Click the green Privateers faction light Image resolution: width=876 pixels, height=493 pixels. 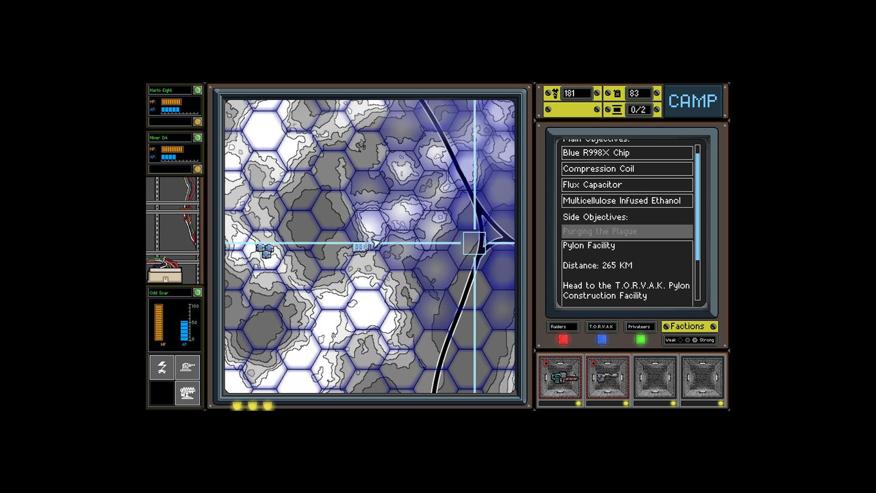(641, 340)
